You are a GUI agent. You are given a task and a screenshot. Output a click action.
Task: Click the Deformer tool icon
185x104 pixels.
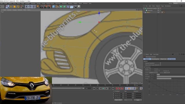click(68, 7)
